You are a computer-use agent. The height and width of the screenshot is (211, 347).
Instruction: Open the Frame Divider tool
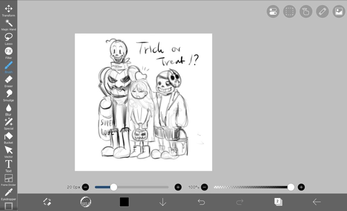point(8,180)
